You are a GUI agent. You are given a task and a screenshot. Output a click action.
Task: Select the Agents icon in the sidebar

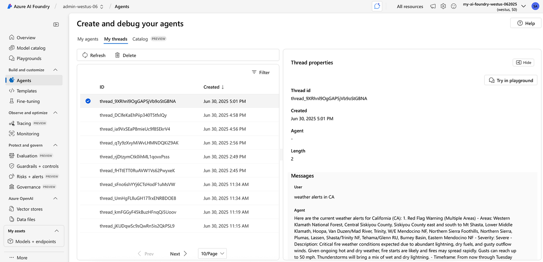(12, 80)
